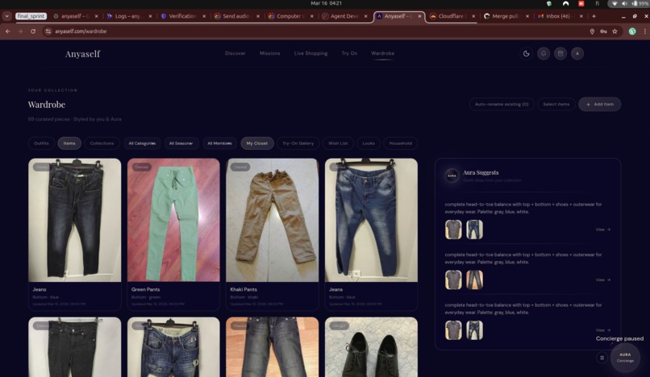Switch to the Merge pull request tab
The image size is (650, 377).
tap(506, 16)
